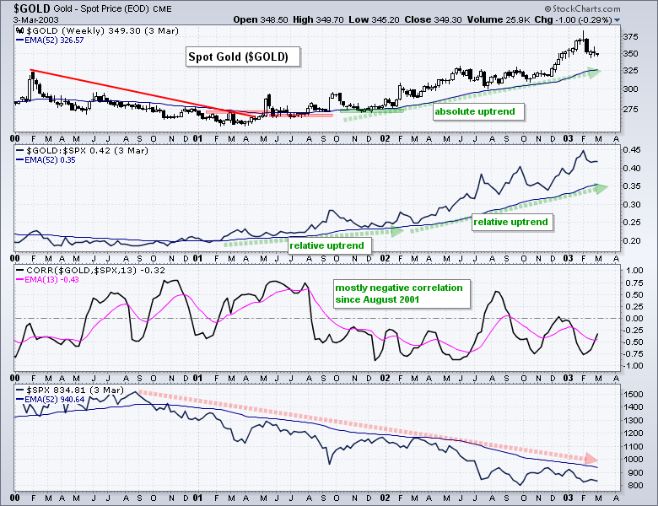Click the EMA(52) 0.35 legend entry
This screenshot has width=658, height=506.
coord(46,160)
